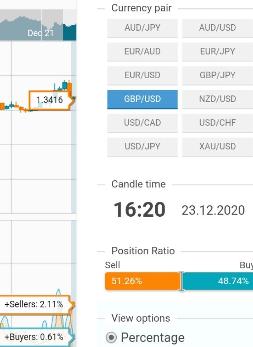Choose the XAU/USD gold pair
The image size is (253, 347).
tap(218, 147)
